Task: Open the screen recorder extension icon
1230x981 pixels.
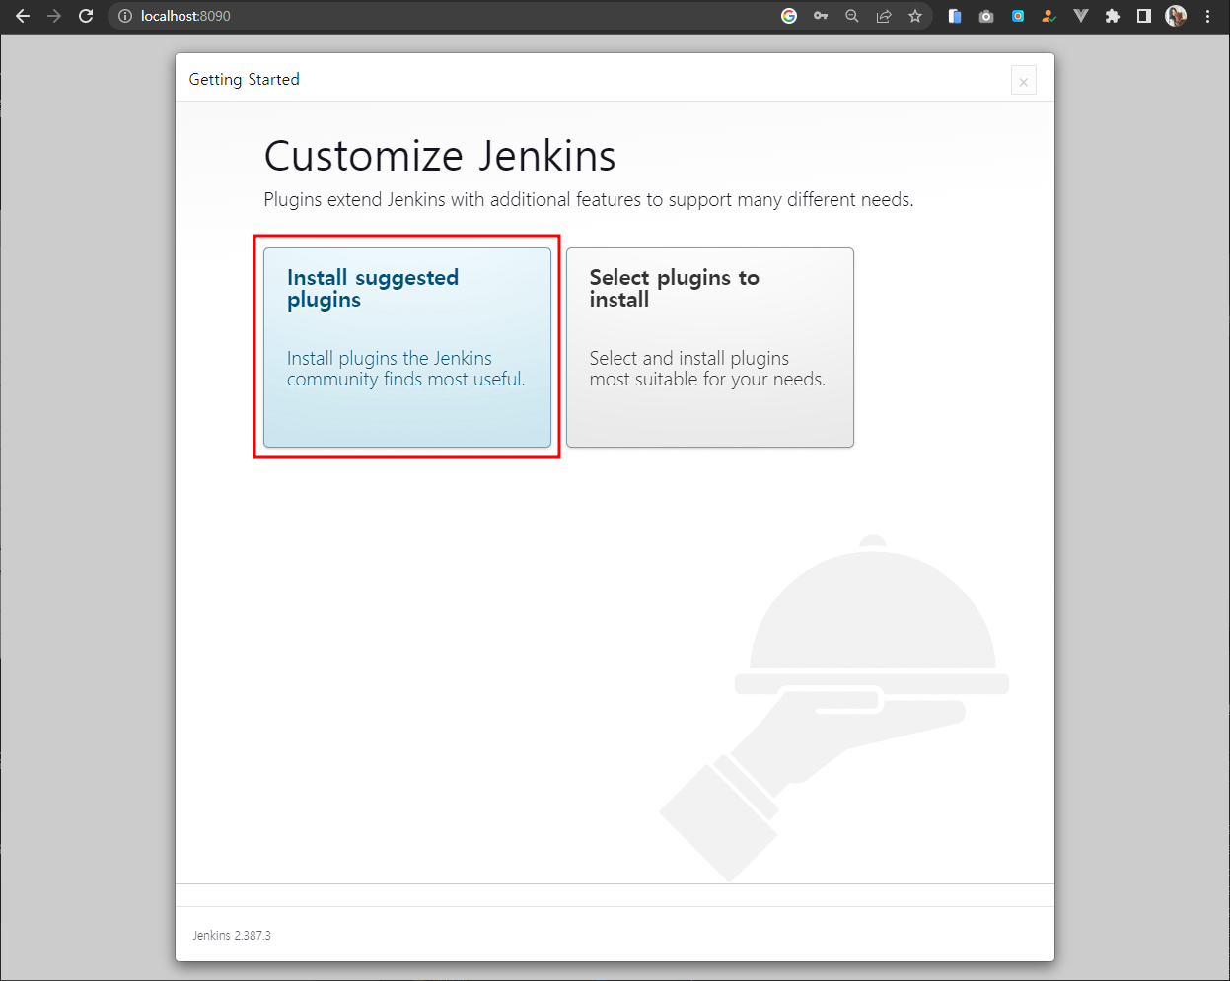Action: [1018, 16]
